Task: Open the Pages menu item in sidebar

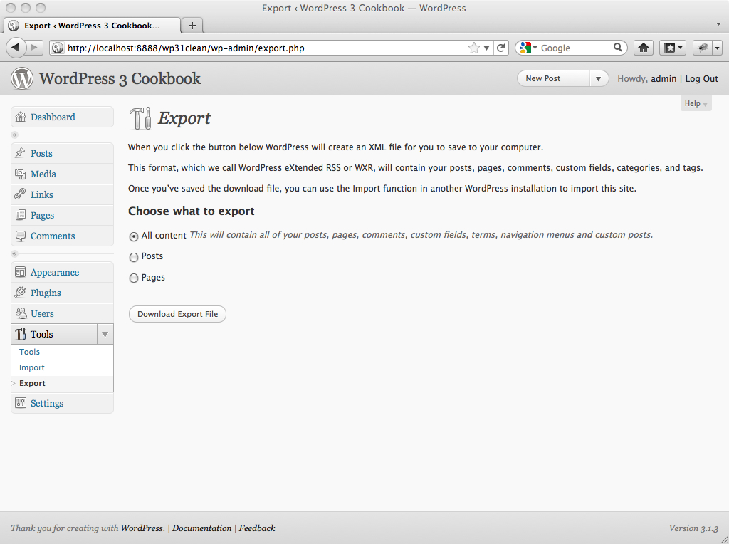Action: click(62, 215)
